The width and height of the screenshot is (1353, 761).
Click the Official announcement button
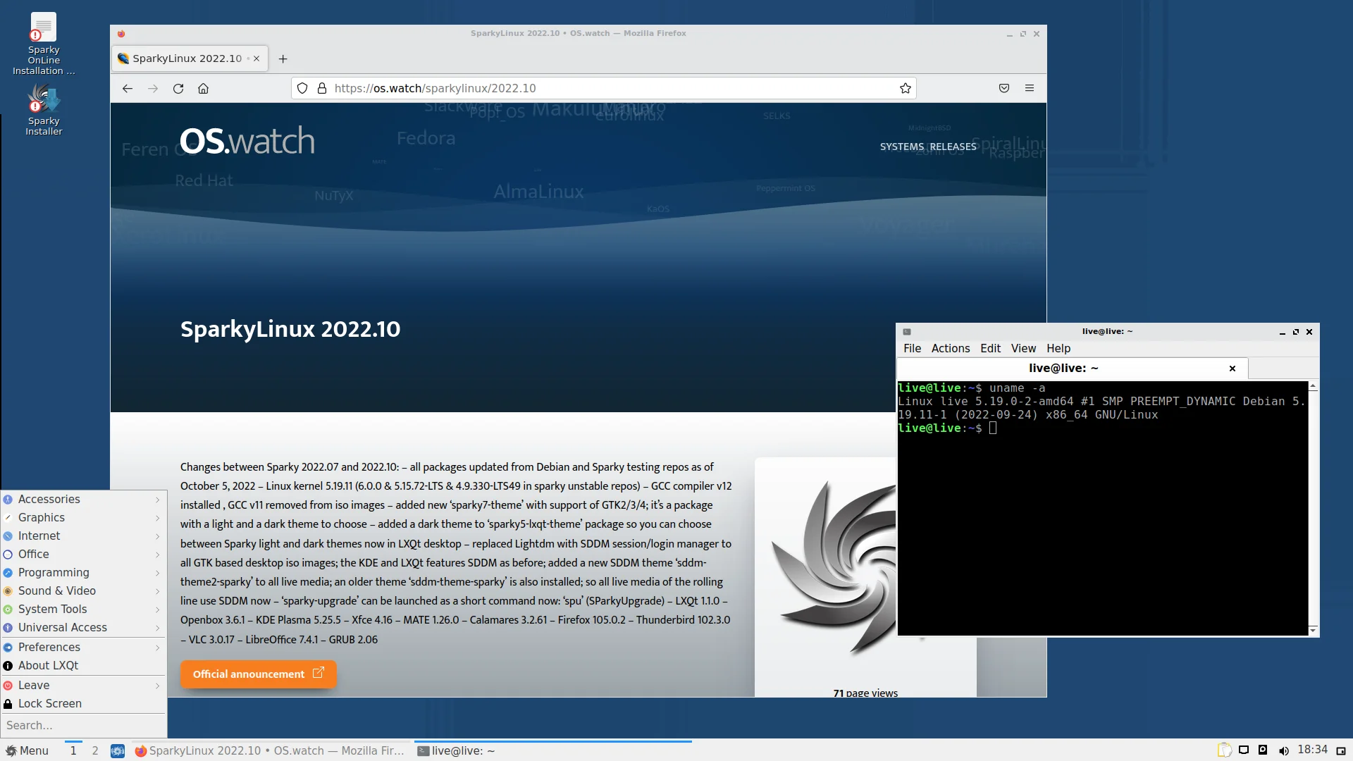pyautogui.click(x=258, y=674)
